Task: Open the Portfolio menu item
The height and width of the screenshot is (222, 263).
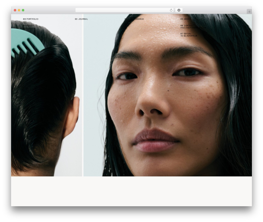Action: point(31,19)
